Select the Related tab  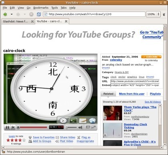pyautogui.click(x=108, y=94)
